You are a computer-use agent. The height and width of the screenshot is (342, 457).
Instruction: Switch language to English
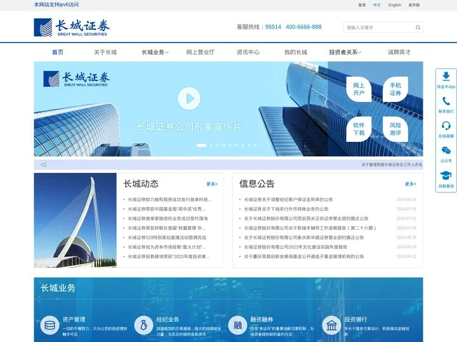pyautogui.click(x=395, y=5)
